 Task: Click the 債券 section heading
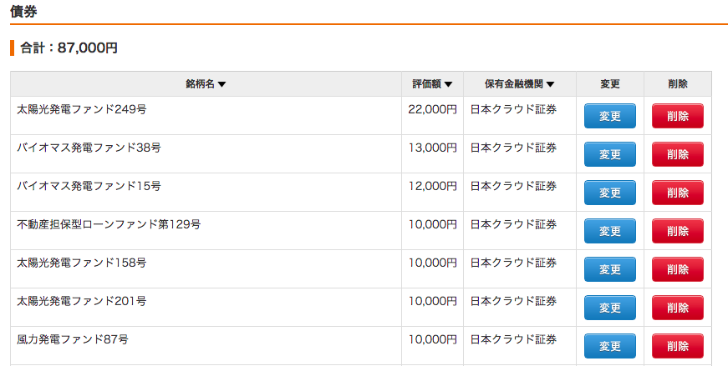23,11
